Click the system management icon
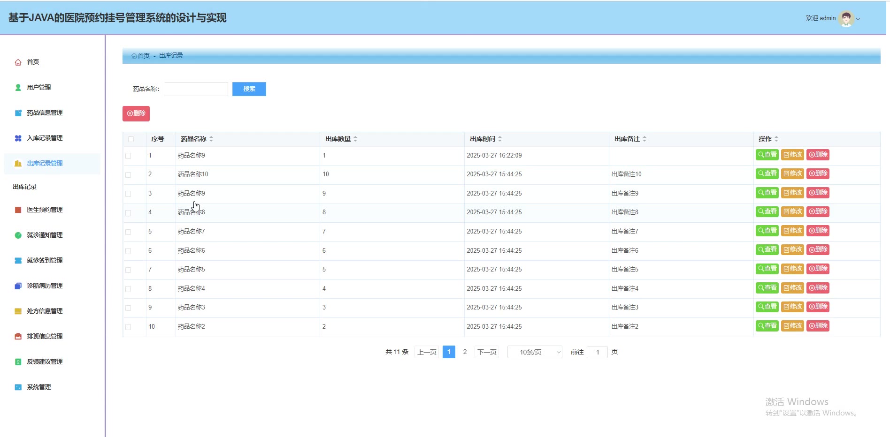The width and height of the screenshot is (890, 437). click(x=18, y=387)
